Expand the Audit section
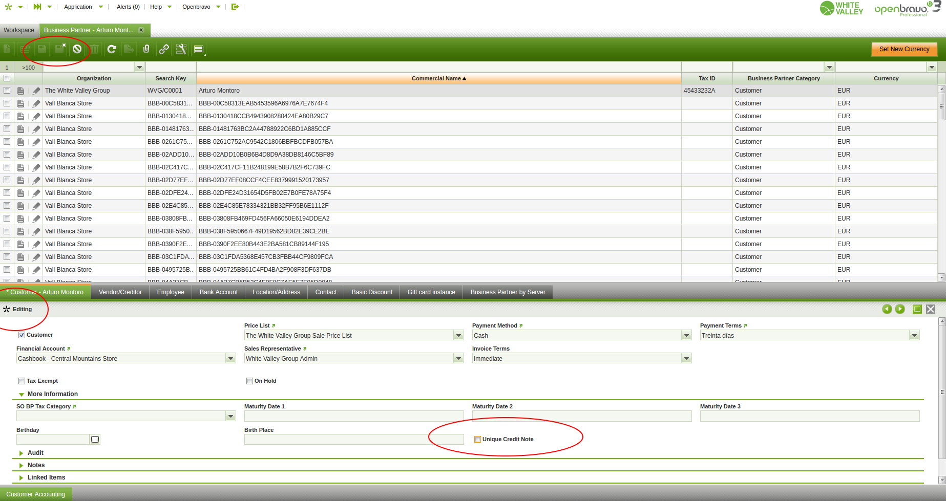Image resolution: width=946 pixels, height=501 pixels. pyautogui.click(x=22, y=453)
